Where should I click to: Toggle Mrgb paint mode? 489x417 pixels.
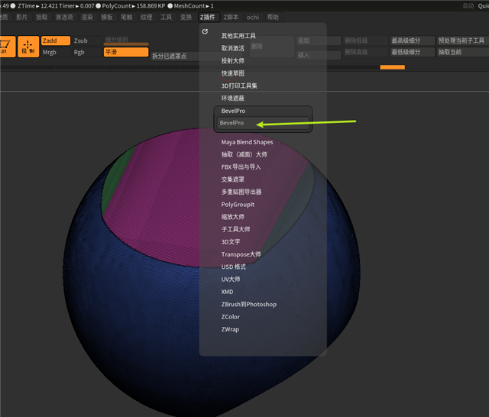tap(56, 52)
